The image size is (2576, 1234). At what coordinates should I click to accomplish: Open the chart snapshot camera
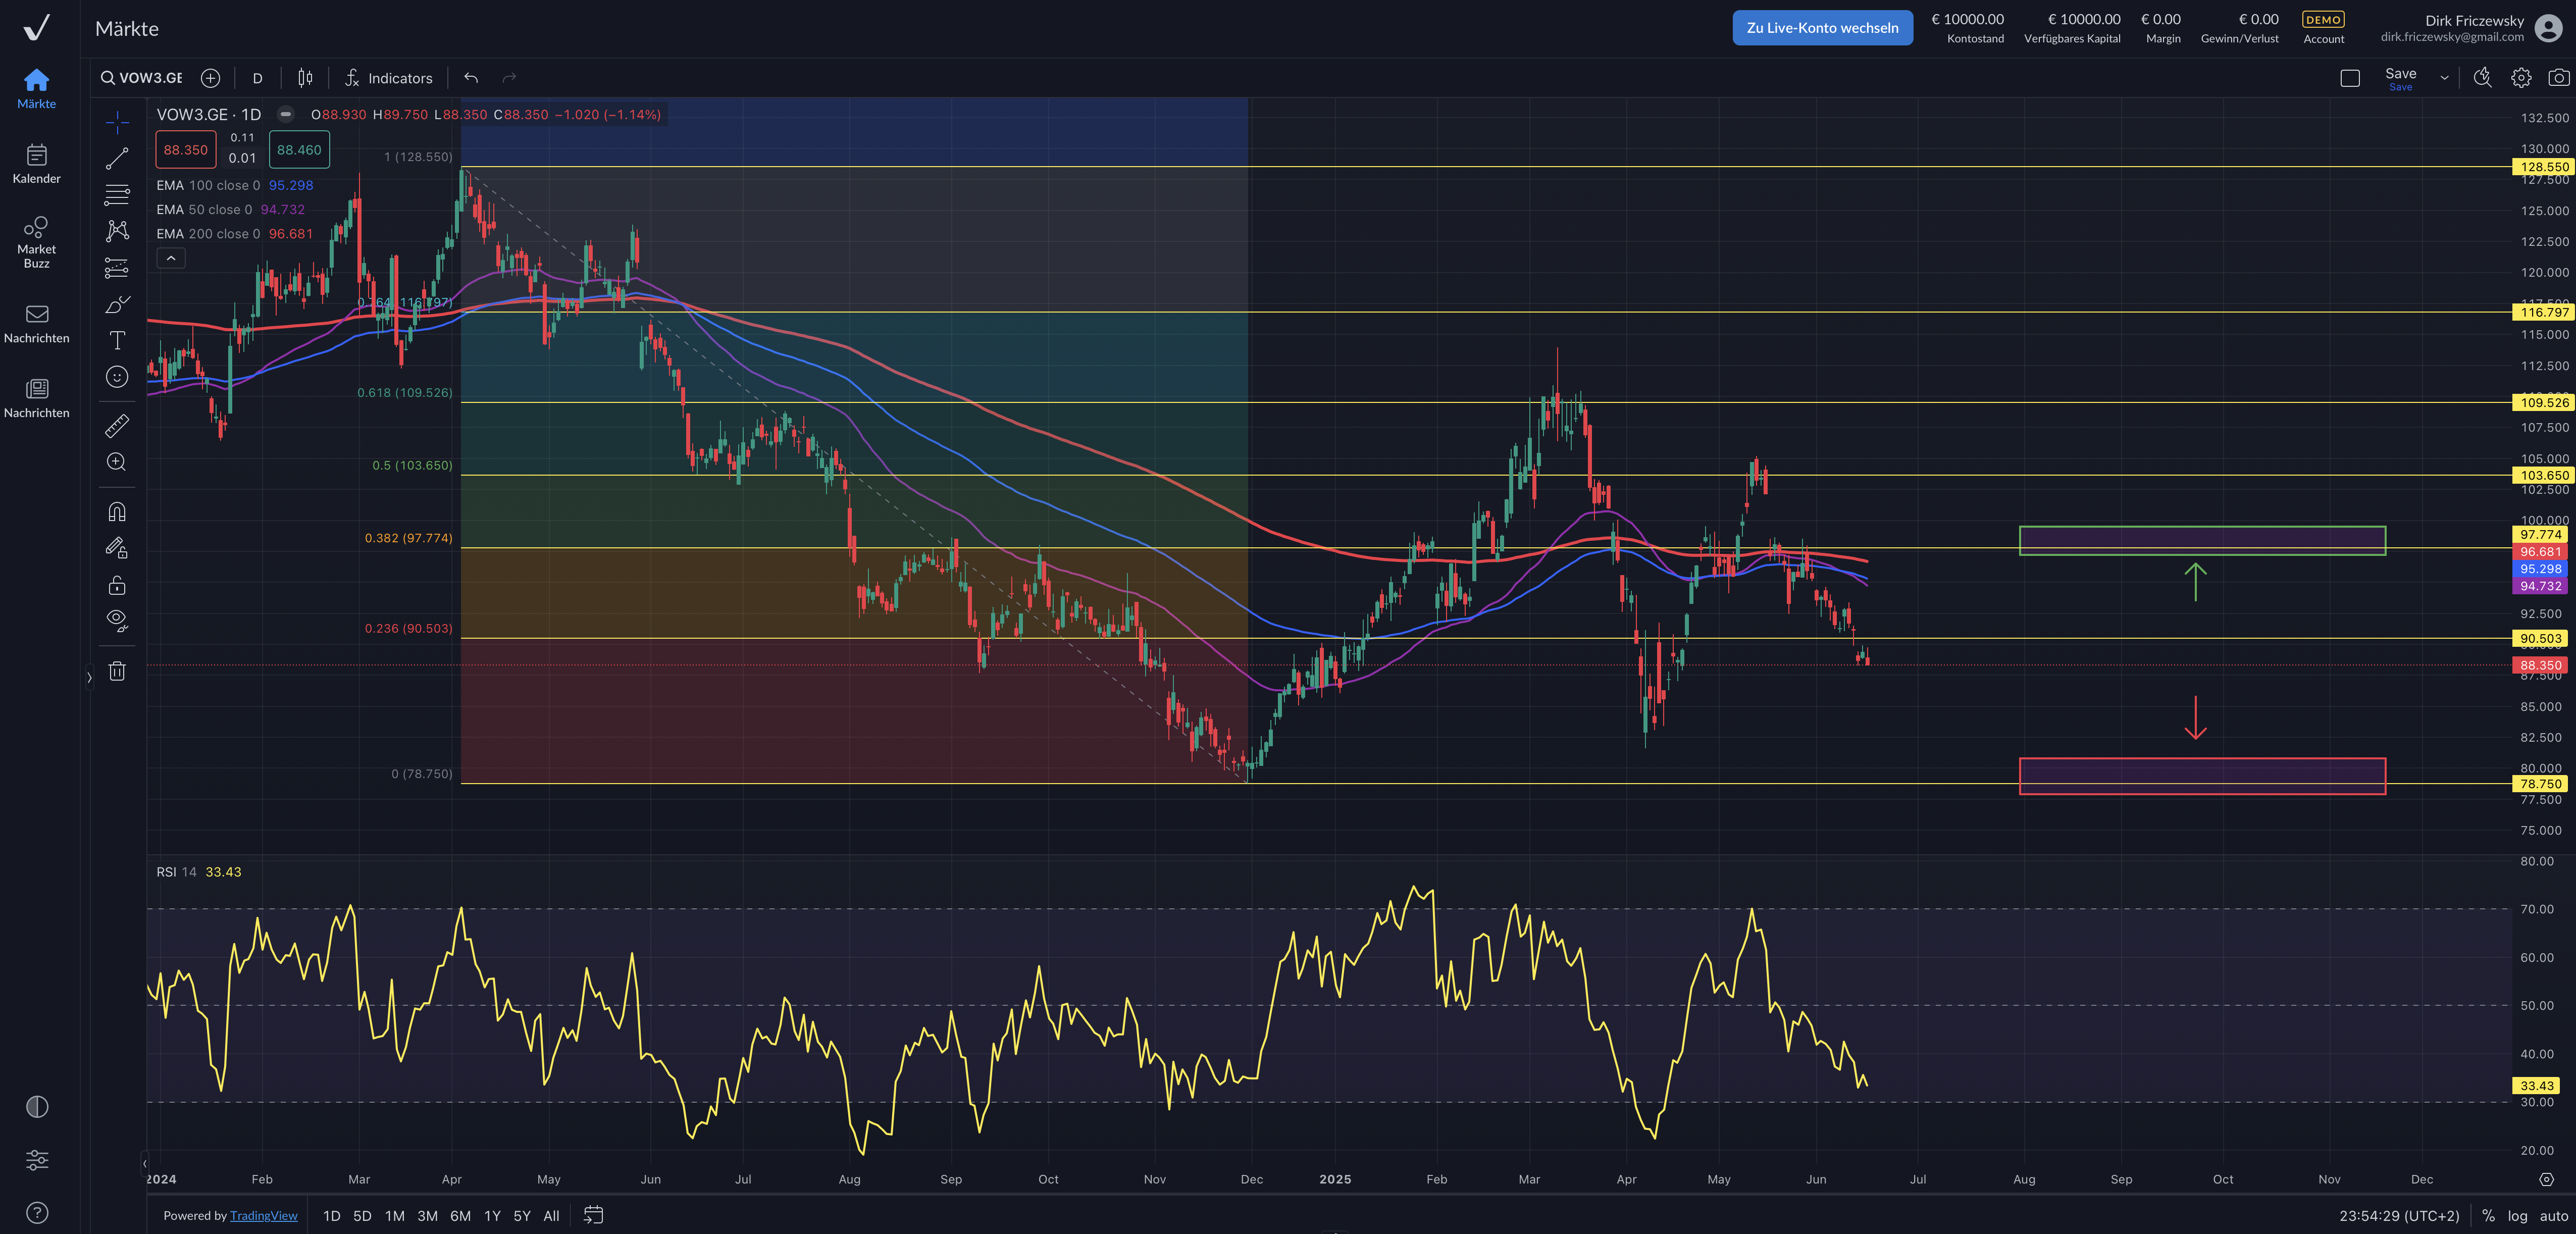(2558, 78)
